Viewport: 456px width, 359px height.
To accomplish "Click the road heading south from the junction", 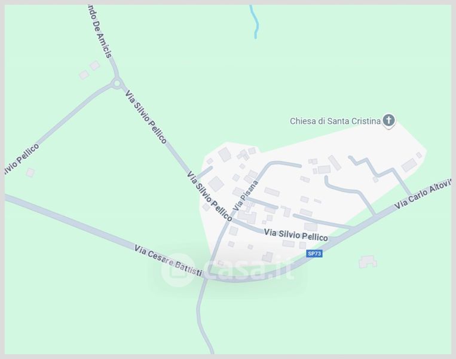I will pyautogui.click(x=204, y=317).
